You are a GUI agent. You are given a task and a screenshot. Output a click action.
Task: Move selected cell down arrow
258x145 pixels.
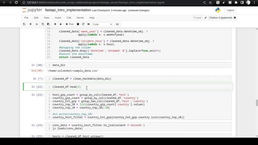(x=61, y=24)
